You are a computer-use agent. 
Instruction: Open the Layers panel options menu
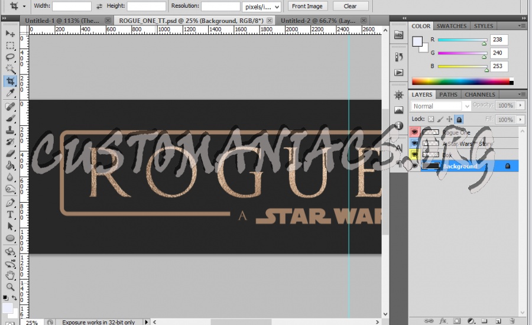522,95
